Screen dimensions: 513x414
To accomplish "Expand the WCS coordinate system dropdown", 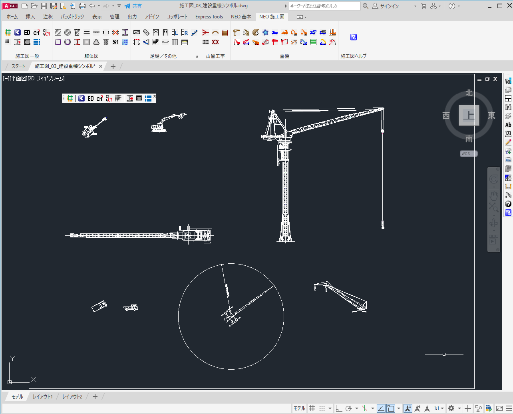I will coord(469,154).
